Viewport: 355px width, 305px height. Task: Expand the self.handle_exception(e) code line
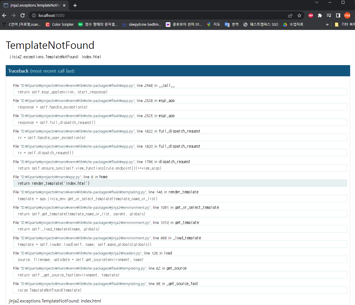click(180, 107)
